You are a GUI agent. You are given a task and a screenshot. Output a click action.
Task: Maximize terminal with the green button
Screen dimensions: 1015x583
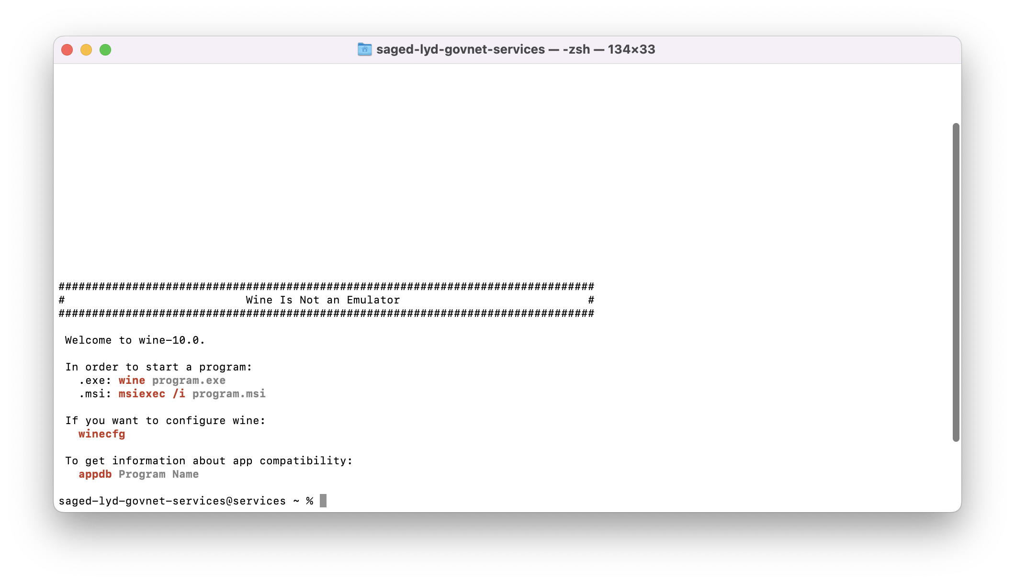105,50
